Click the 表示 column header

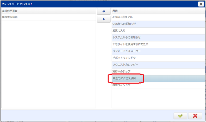(x=158, y=11)
